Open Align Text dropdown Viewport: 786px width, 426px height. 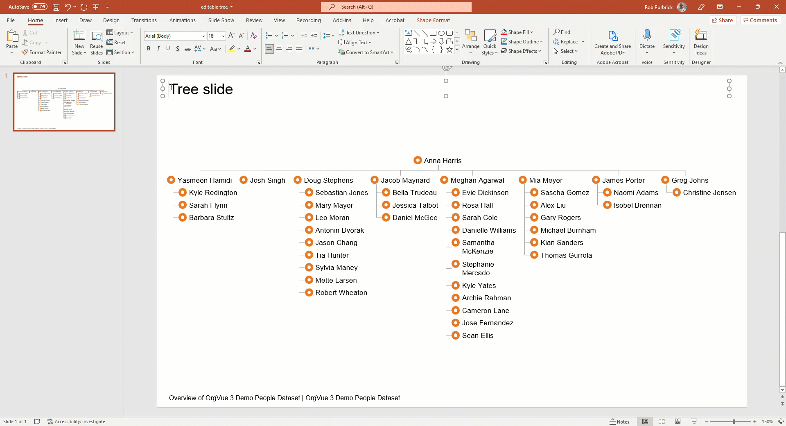(x=355, y=42)
